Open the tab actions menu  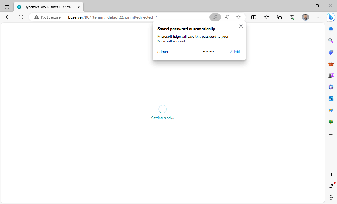(7, 7)
